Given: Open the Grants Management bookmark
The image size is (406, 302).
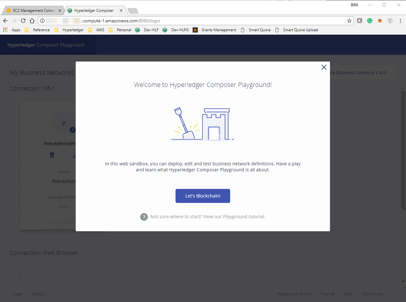Looking at the screenshot, I should (215, 30).
